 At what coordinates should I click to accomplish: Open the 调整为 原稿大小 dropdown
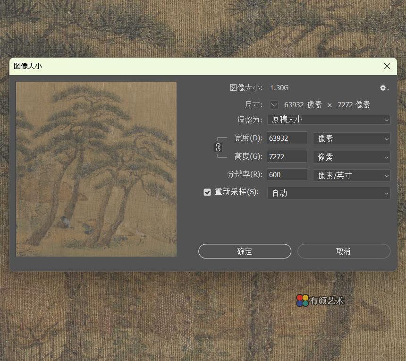coord(329,120)
